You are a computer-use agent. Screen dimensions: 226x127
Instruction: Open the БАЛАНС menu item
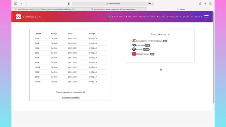point(192,17)
